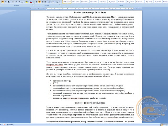Expand borders dropdown arrow
The image size is (168, 126).
(x=59, y=2)
